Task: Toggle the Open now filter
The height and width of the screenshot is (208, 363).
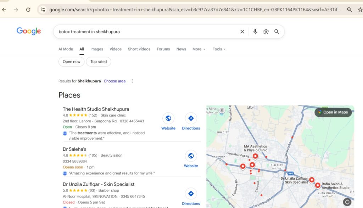Action: tap(71, 62)
